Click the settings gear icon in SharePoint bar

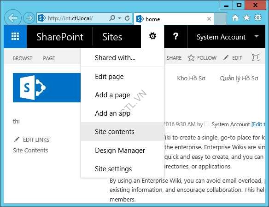pyautogui.click(x=152, y=36)
